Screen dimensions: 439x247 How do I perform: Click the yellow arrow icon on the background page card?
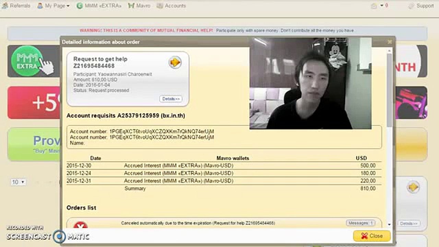413,187
